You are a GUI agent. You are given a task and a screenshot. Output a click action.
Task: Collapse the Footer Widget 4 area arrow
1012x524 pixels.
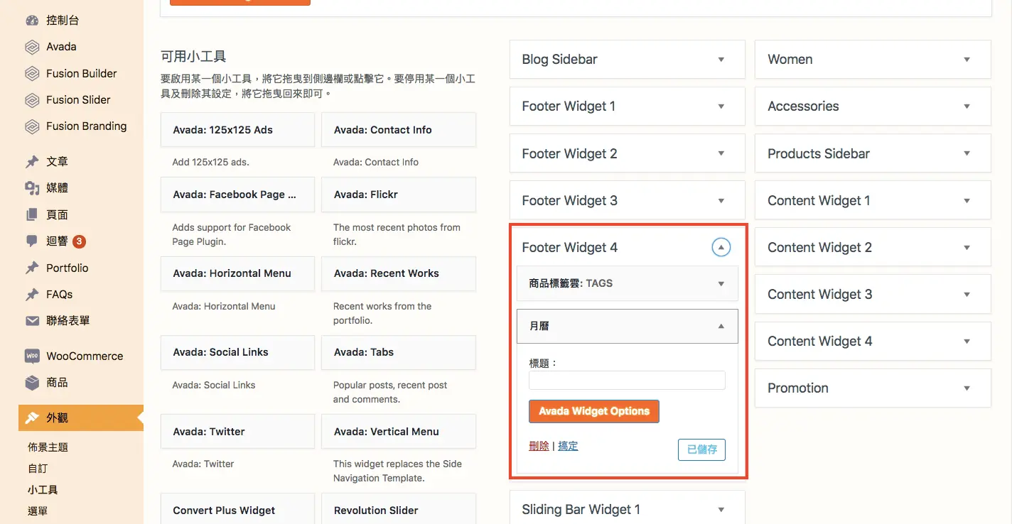pos(721,248)
